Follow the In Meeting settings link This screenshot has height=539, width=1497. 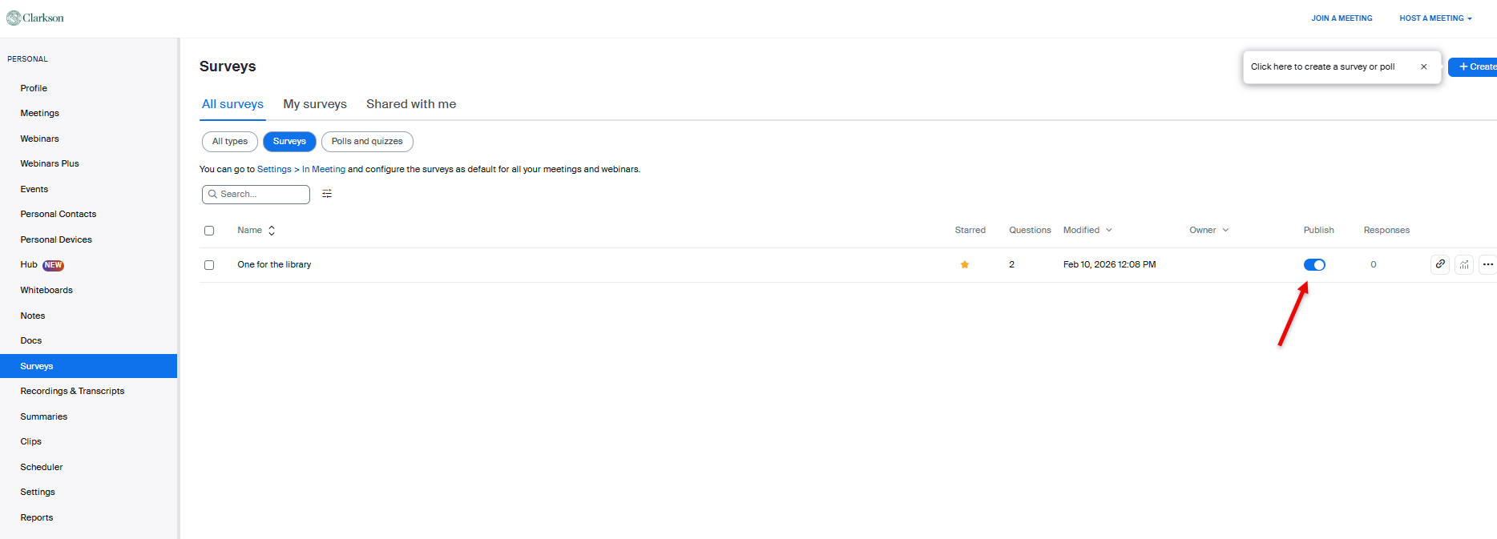coord(323,170)
